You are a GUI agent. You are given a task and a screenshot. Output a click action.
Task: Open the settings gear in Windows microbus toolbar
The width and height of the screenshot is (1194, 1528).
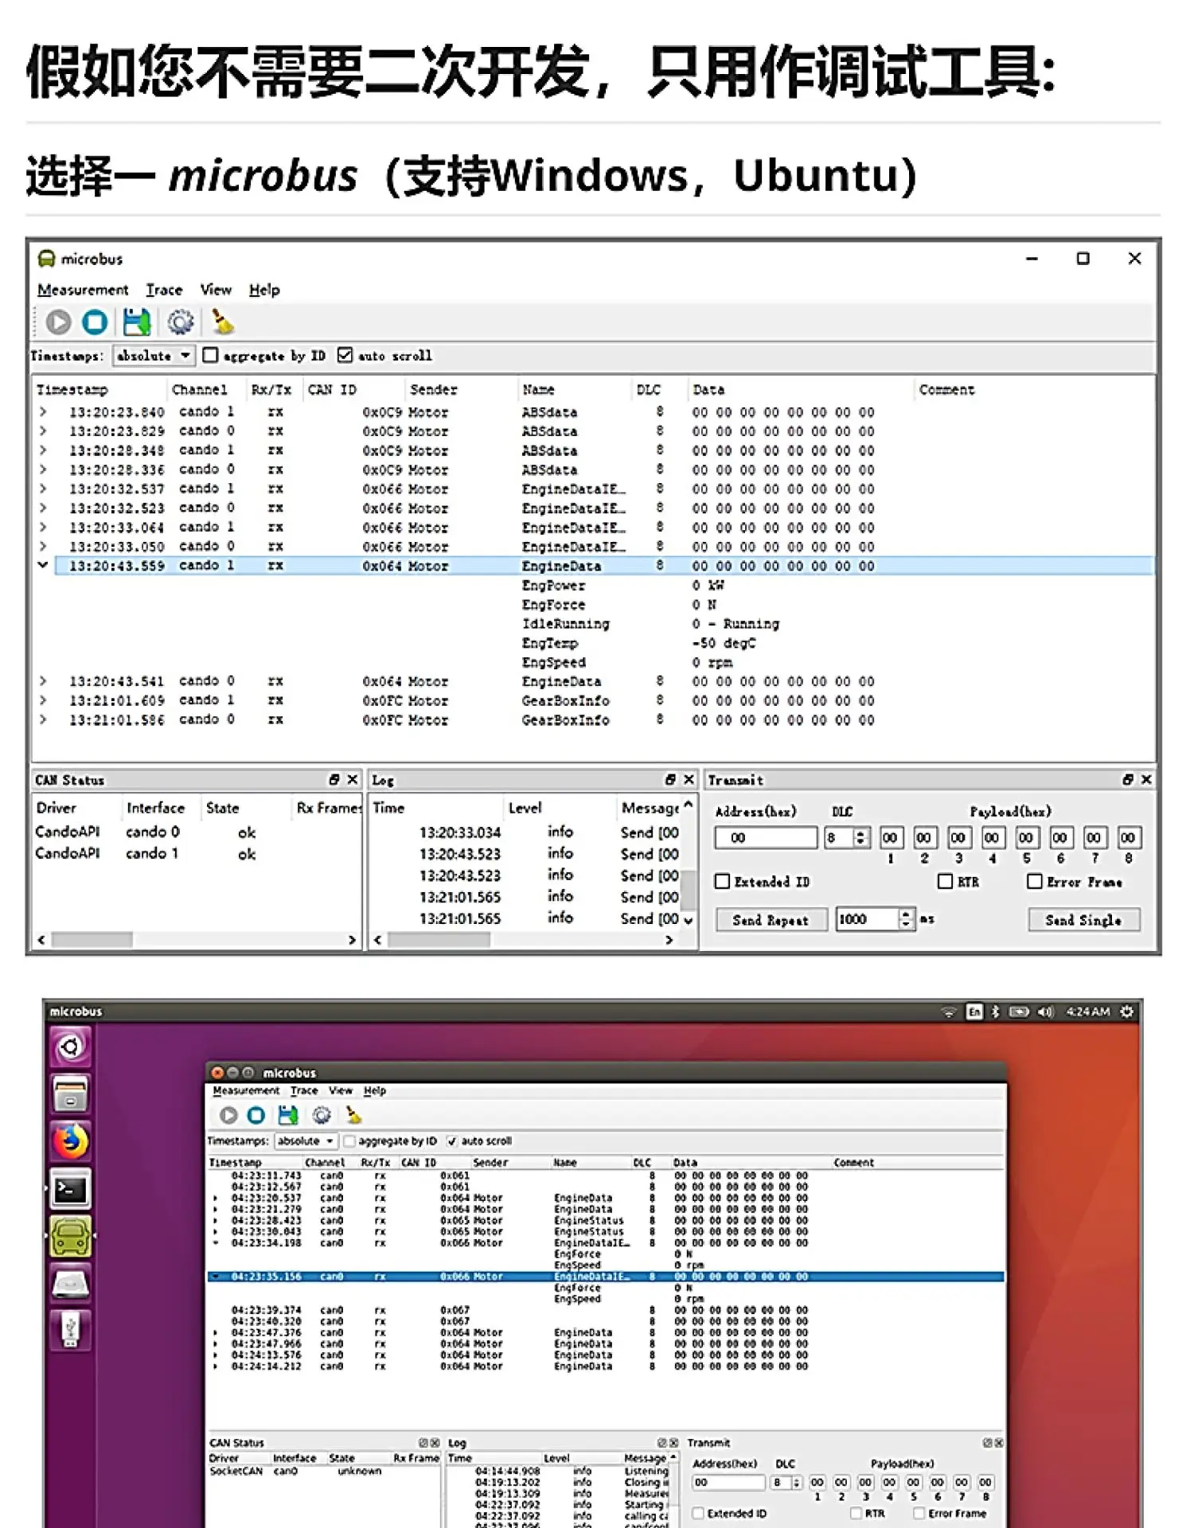[x=181, y=322]
